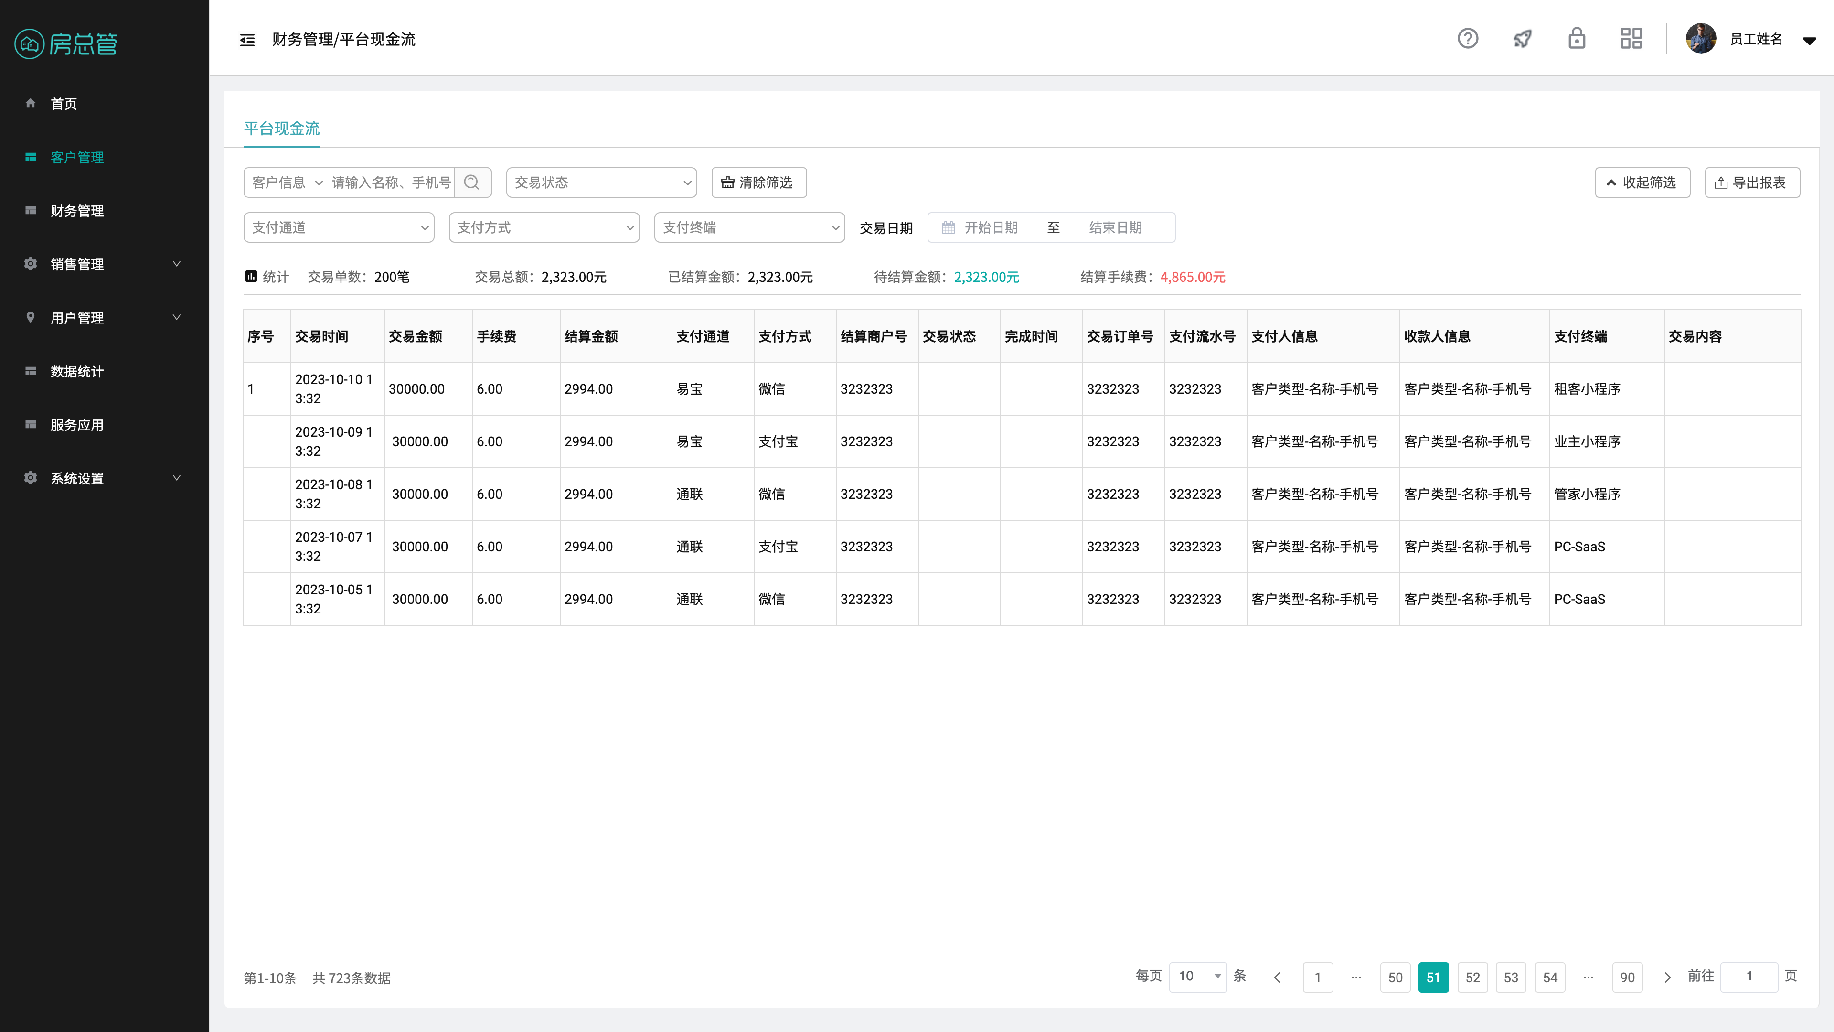Click the 结算手续费 value 4,865.00元
The image size is (1834, 1032).
coord(1193,277)
